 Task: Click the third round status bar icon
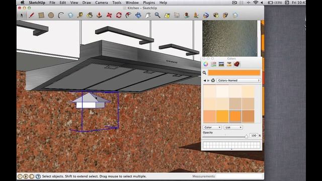coord(32,176)
